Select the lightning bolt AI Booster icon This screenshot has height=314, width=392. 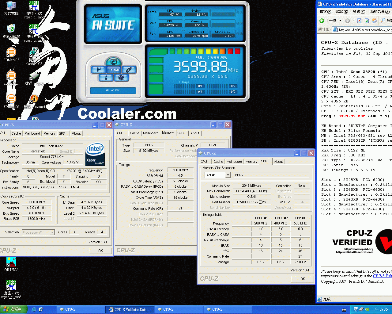tap(106, 78)
